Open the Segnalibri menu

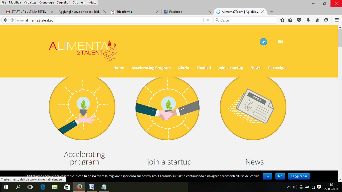(x=64, y=2)
